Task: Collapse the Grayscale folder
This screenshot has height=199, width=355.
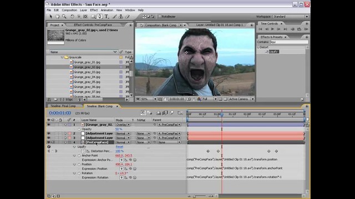Action: [x=62, y=57]
